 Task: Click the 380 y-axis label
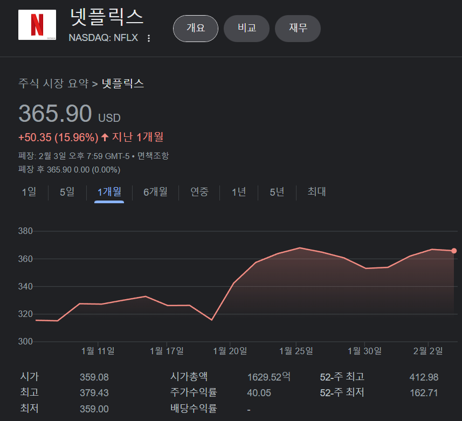(25, 231)
